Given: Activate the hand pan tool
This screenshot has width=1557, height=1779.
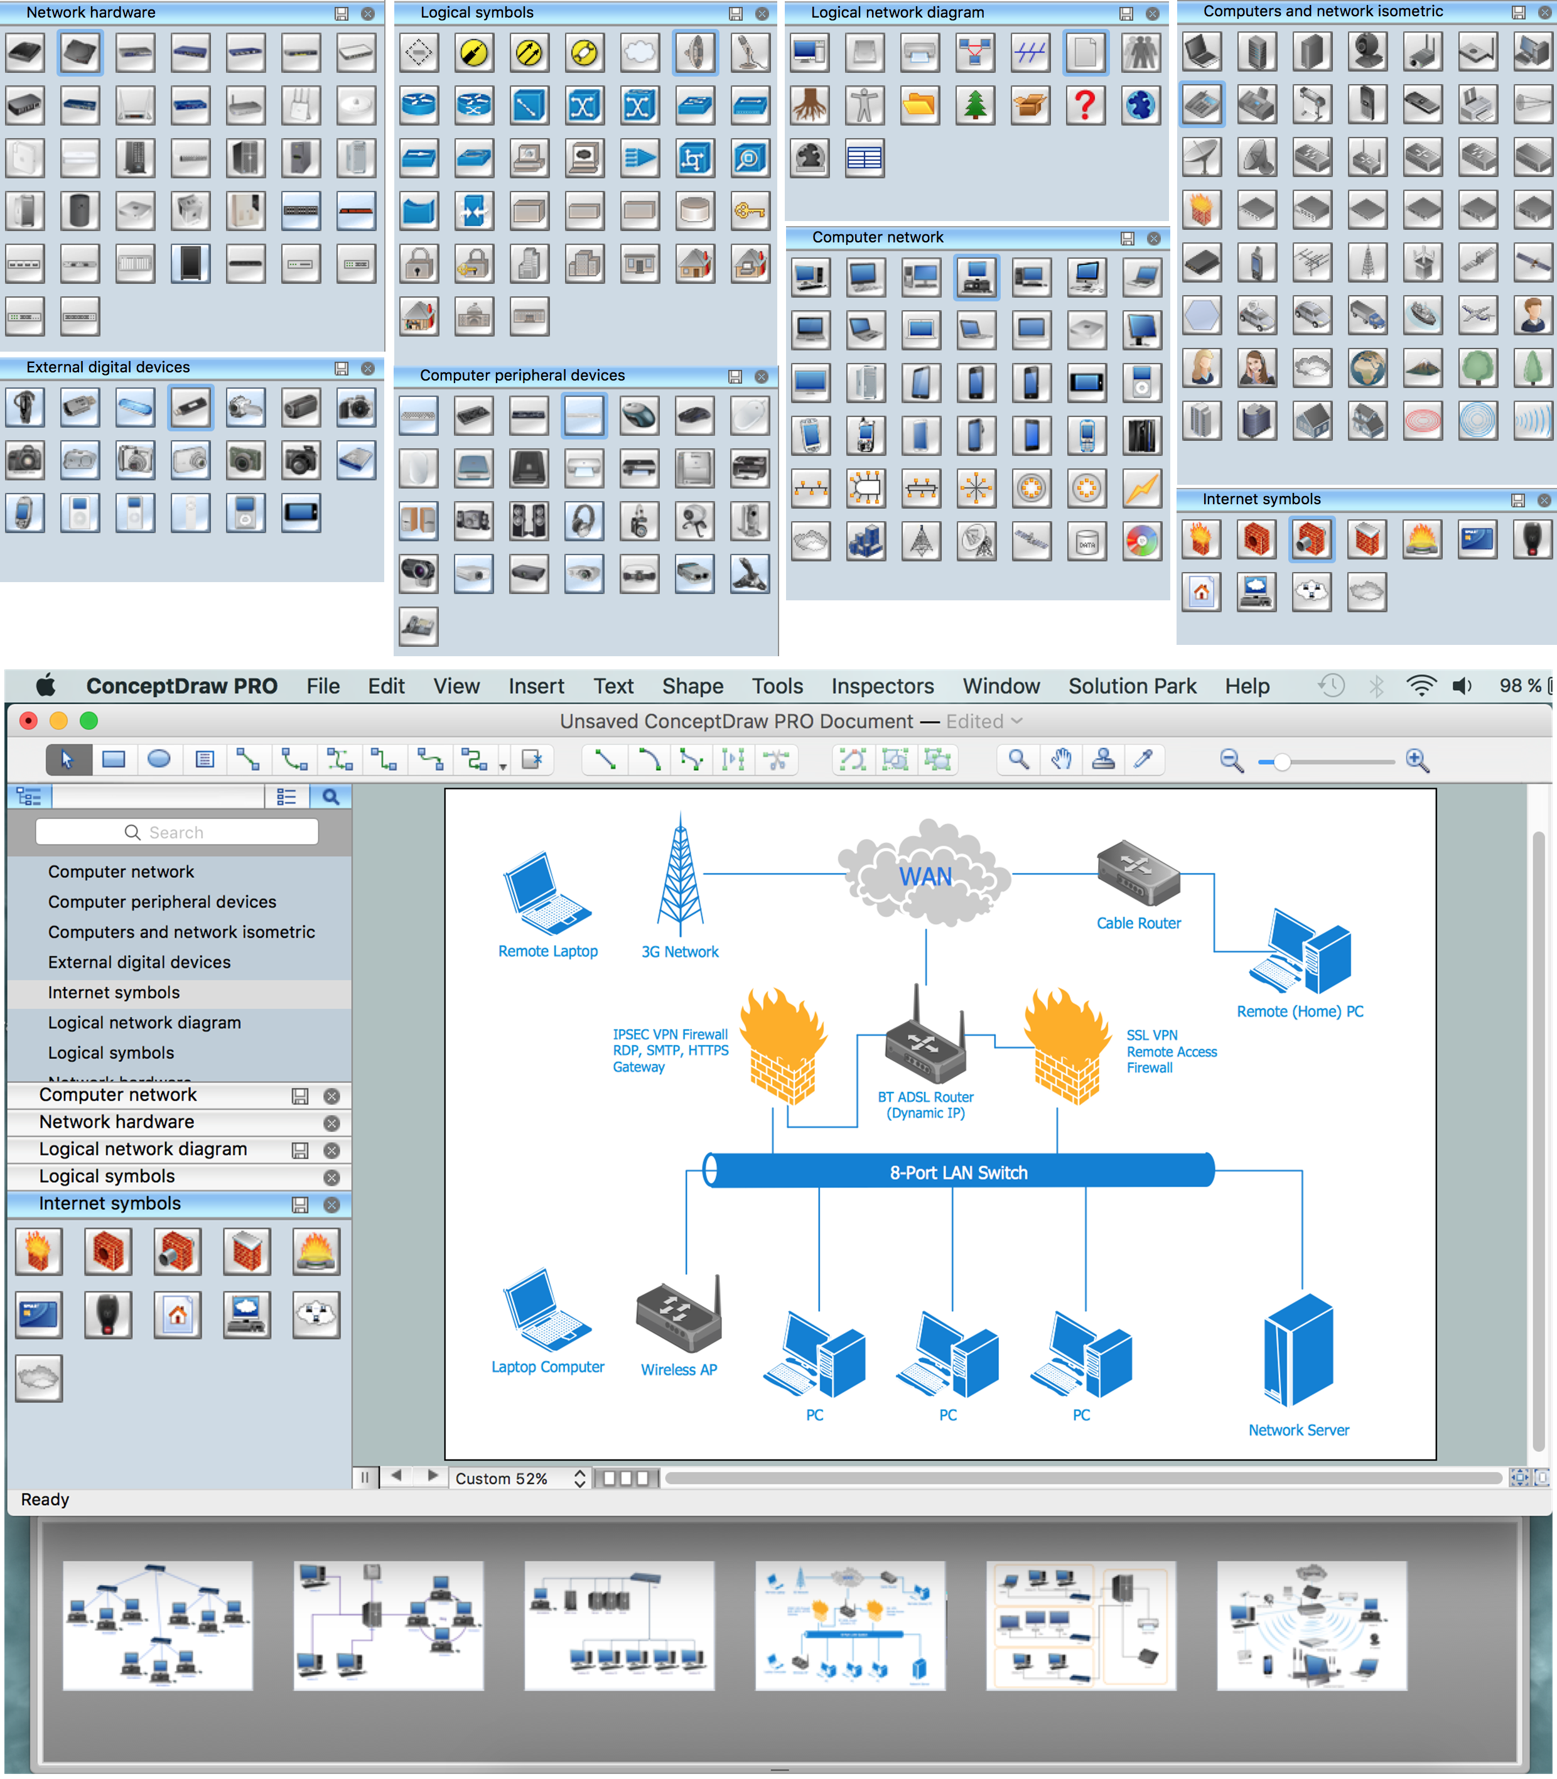Looking at the screenshot, I should coord(1061,760).
